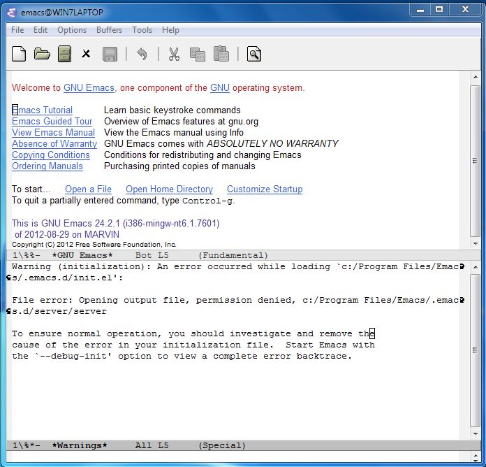Kill the current buffer with the X icon
486x467 pixels.
pyautogui.click(x=86, y=54)
